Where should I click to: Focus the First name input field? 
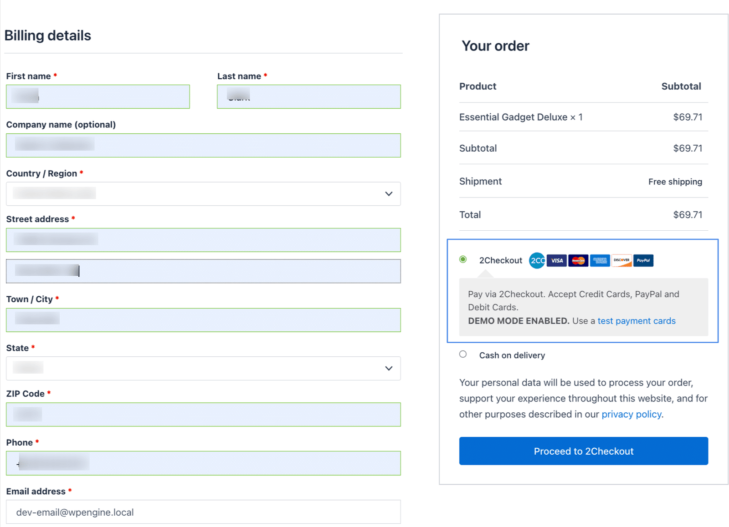98,96
